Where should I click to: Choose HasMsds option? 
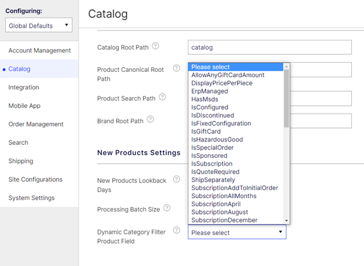tap(236, 99)
